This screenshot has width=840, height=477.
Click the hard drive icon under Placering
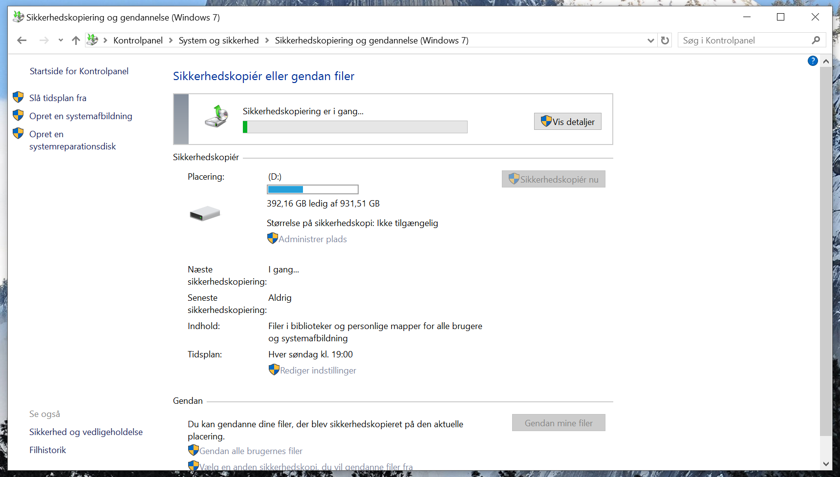205,213
